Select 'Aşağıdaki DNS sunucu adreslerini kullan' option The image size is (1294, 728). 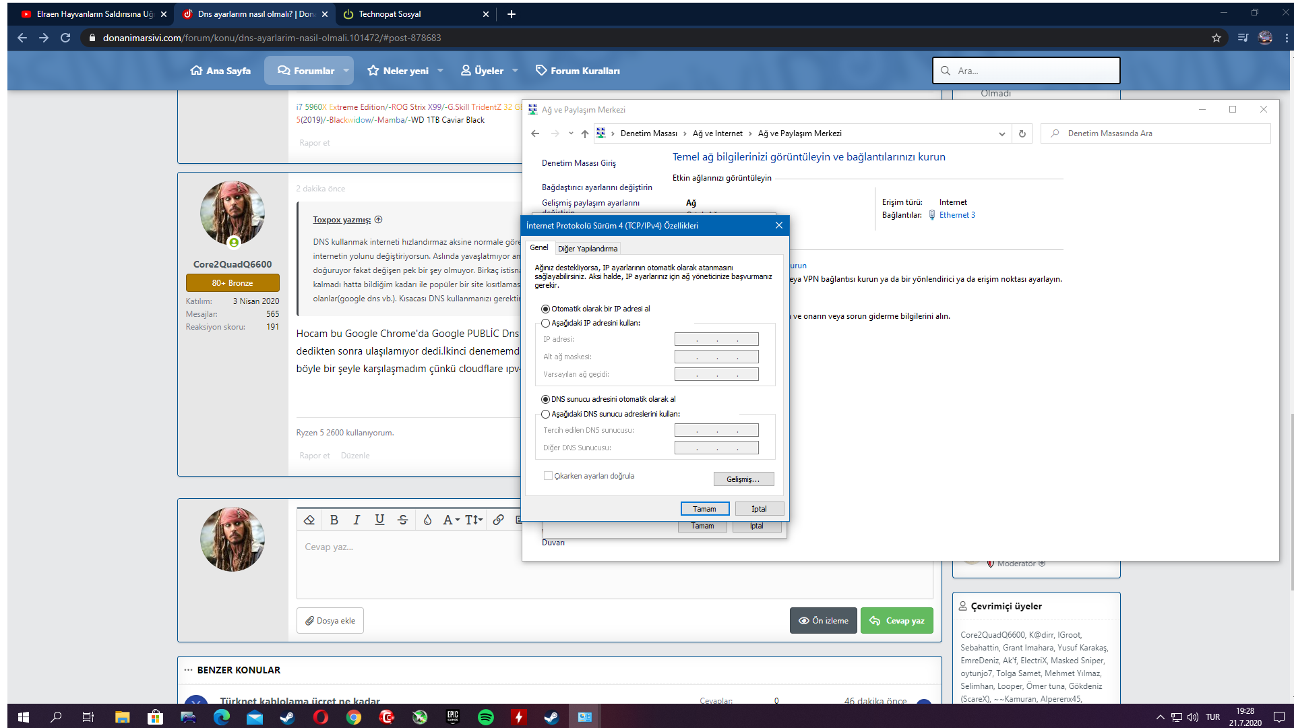545,414
